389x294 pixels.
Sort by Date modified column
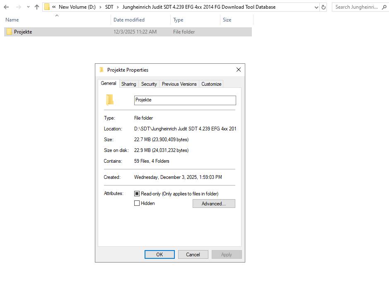[x=129, y=20]
